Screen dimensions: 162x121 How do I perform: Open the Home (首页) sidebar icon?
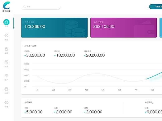point(6,22)
